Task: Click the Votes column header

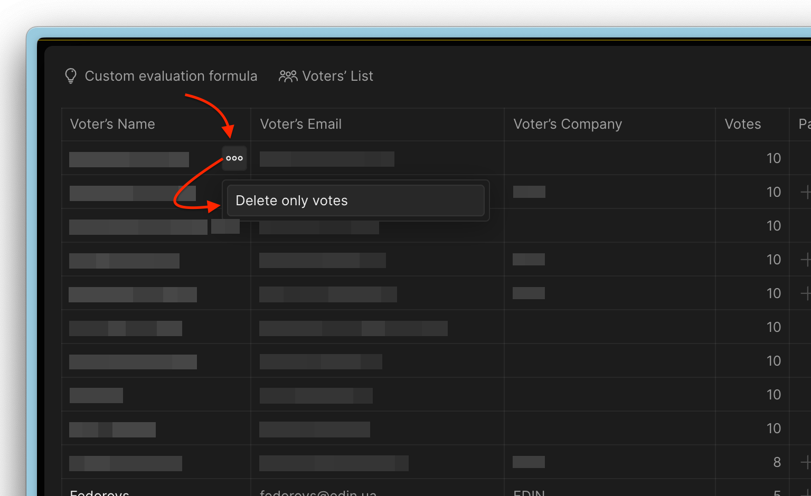Action: click(x=742, y=124)
